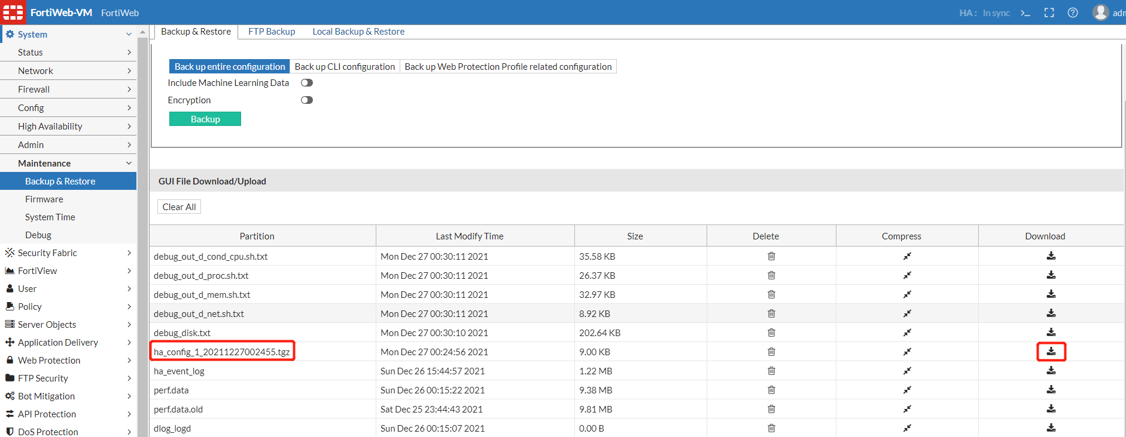Delete the perf.data file
This screenshot has height=437, width=1126.
click(x=771, y=390)
